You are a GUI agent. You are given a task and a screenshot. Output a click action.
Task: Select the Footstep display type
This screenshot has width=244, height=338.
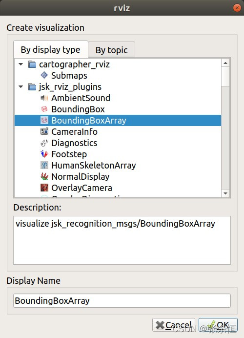(69, 154)
